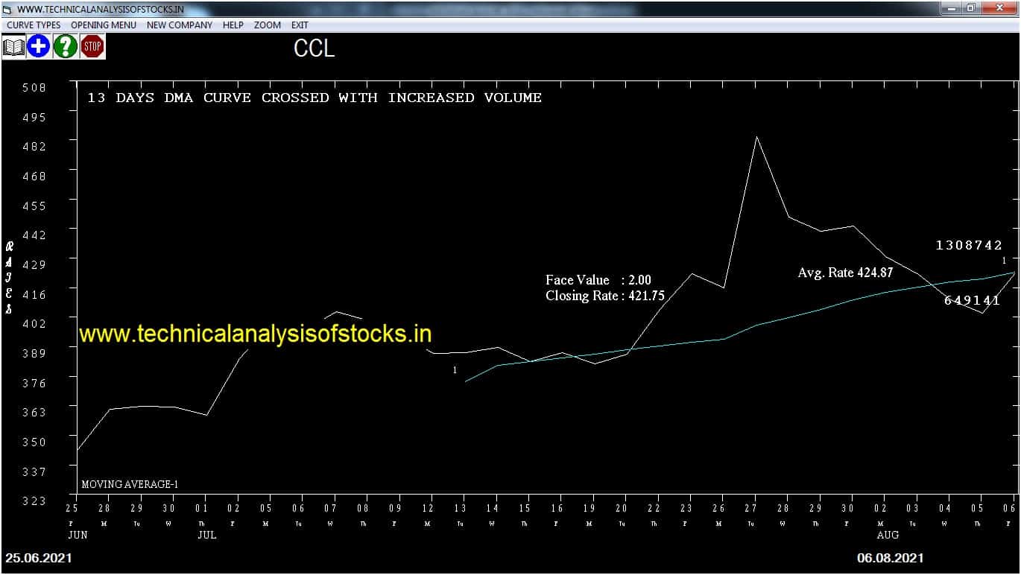Select the MOVING AVERAGE-1 legend label
The width and height of the screenshot is (1021, 575).
pyautogui.click(x=130, y=485)
